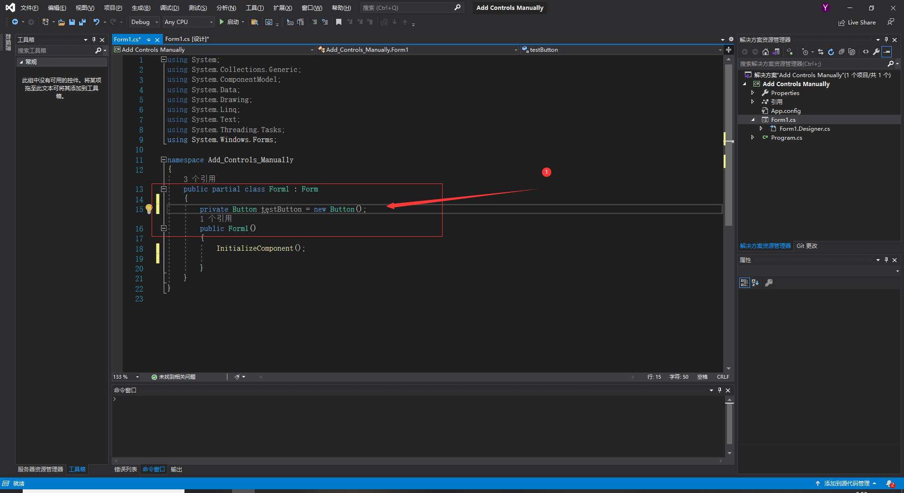This screenshot has height=493, width=904.
Task: Select the Save All icon in the toolbar
Action: click(82, 22)
